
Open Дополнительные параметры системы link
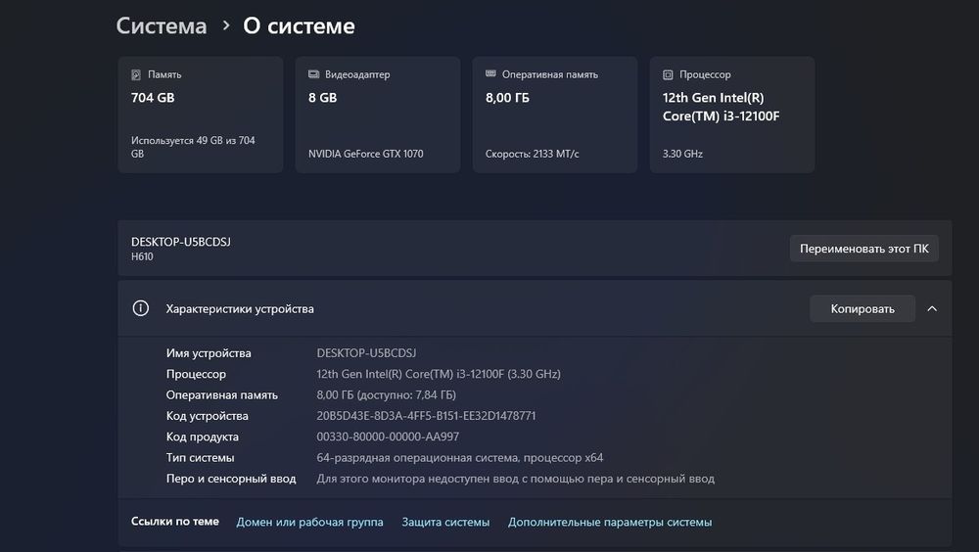(610, 522)
